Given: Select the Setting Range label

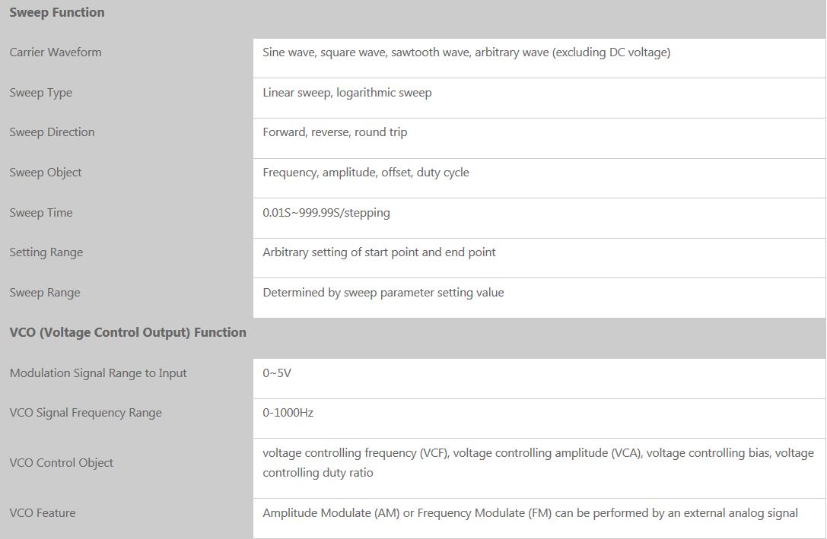Looking at the screenshot, I should coord(46,252).
